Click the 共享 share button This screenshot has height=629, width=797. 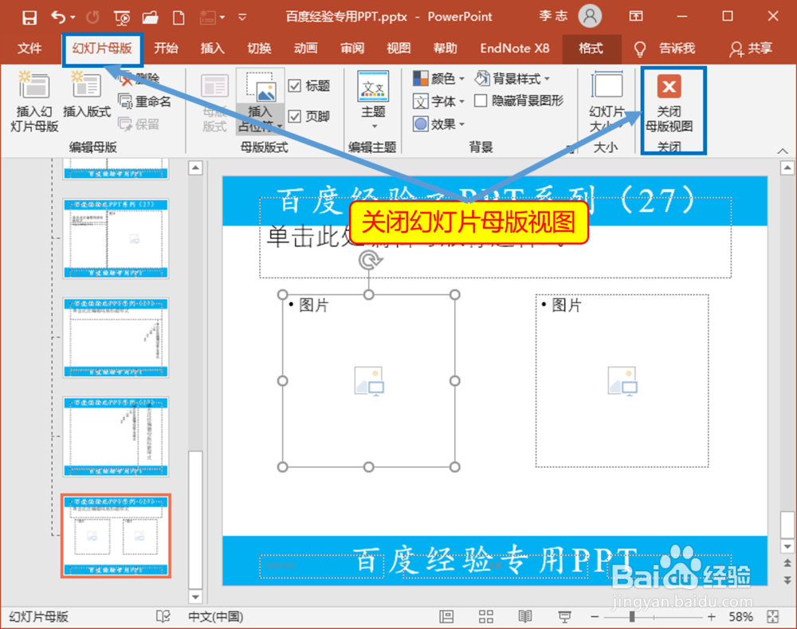click(x=751, y=49)
